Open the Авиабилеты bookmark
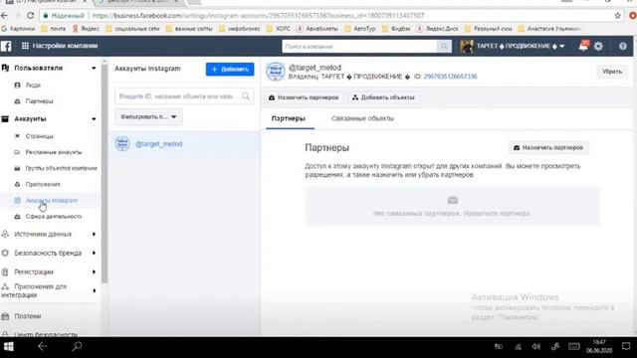Screen dimensions: 637x358 pos(318,29)
